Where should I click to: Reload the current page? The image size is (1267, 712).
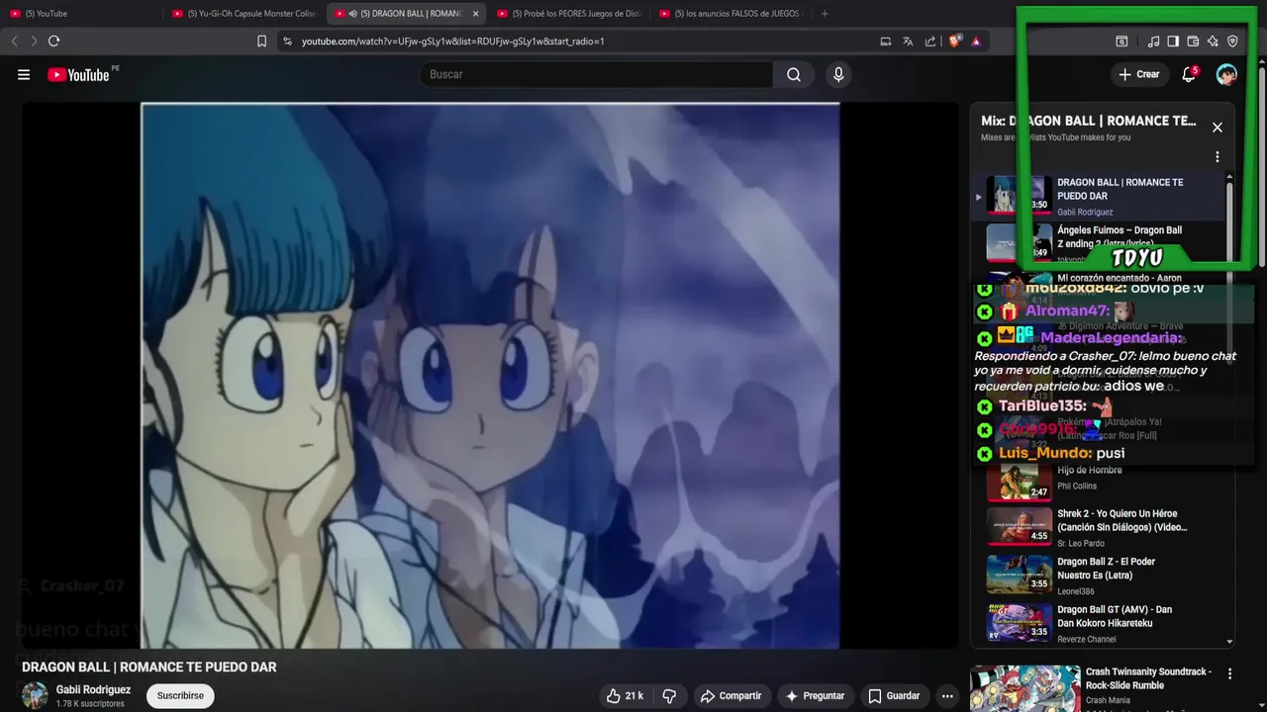[x=54, y=41]
